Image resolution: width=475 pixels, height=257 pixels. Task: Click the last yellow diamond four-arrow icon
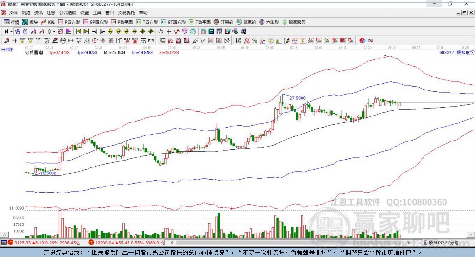pyautogui.click(x=151, y=32)
